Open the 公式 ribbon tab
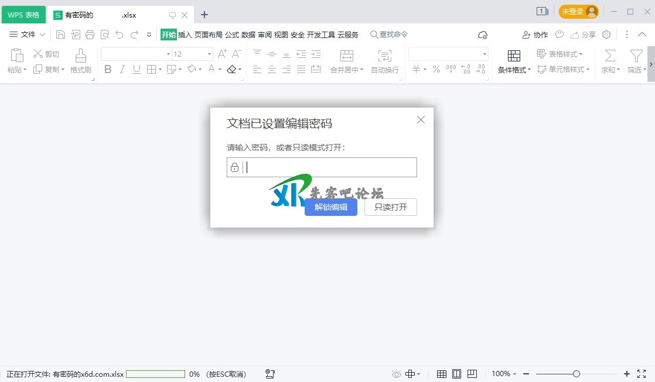Image resolution: width=655 pixels, height=382 pixels. pos(232,35)
